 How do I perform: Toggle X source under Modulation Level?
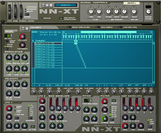coord(19,72)
